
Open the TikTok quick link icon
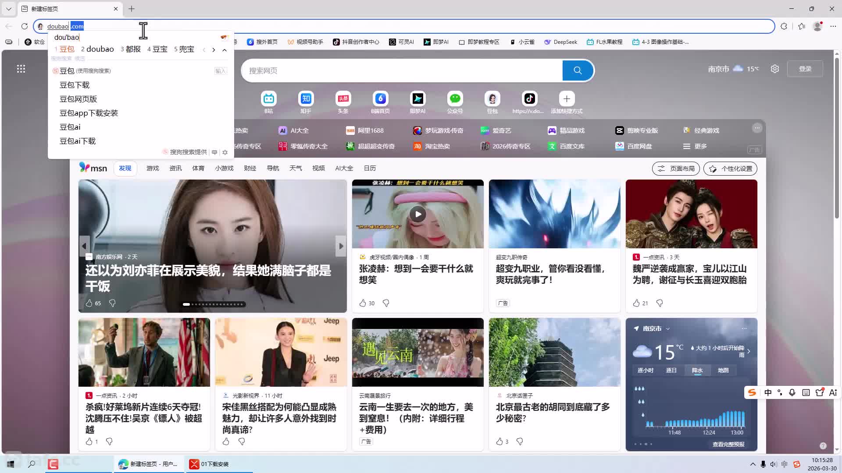pyautogui.click(x=529, y=99)
